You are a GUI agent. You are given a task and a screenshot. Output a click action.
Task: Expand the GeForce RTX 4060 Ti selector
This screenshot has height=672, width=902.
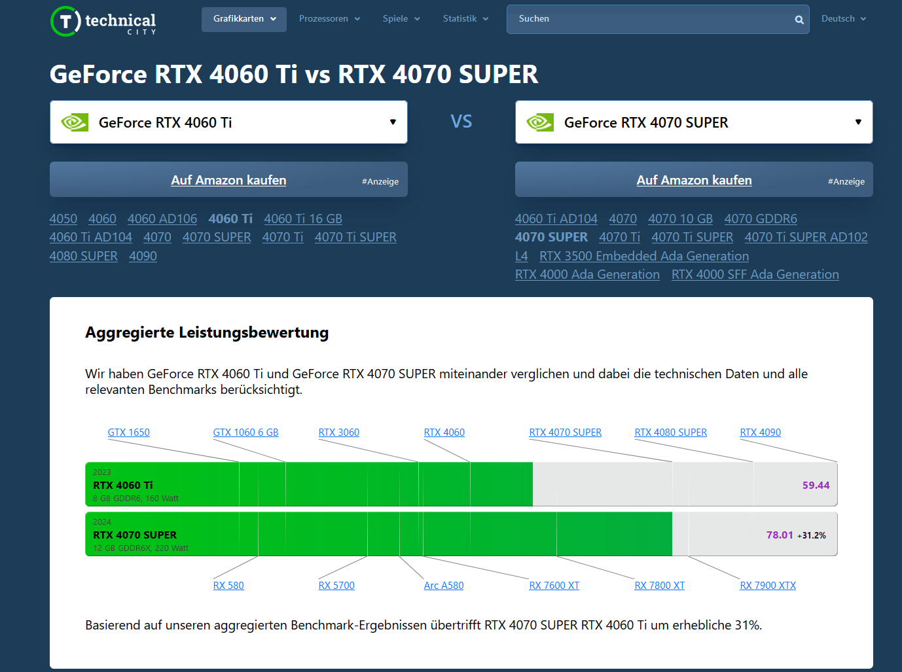228,122
